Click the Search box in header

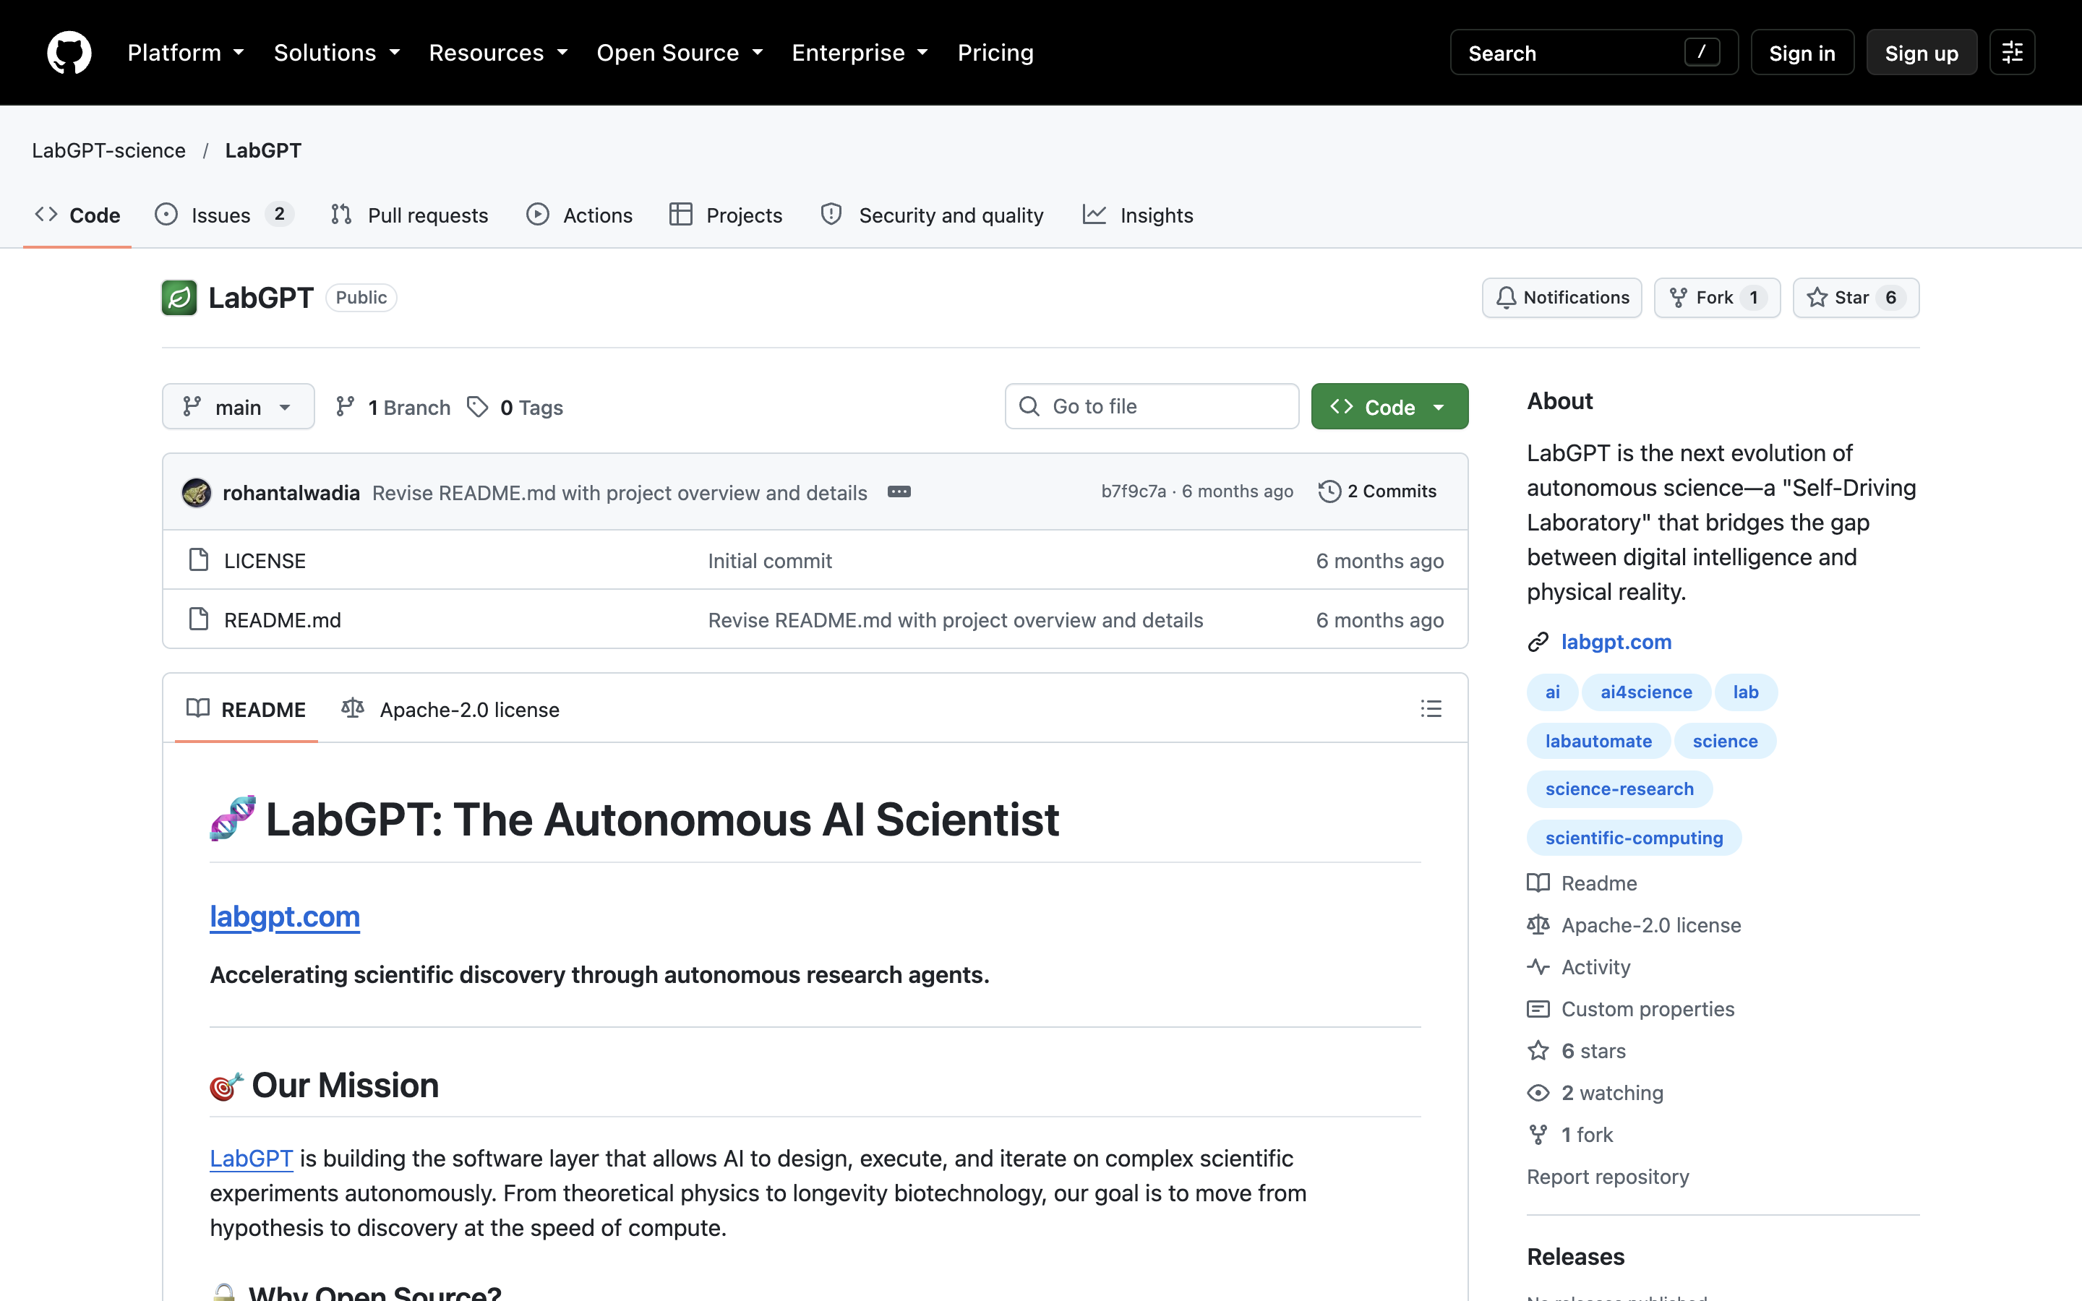1594,53
